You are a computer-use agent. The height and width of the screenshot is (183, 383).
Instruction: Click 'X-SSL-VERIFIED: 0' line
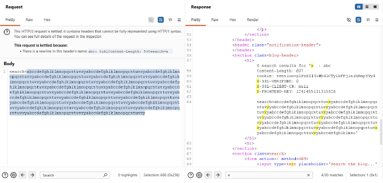pos(278,81)
